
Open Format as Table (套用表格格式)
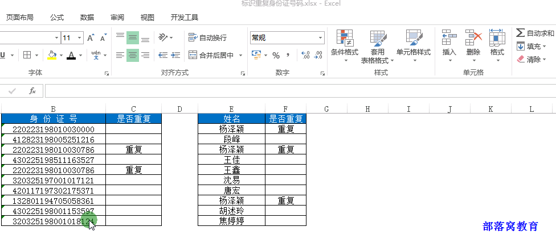[x=377, y=47]
